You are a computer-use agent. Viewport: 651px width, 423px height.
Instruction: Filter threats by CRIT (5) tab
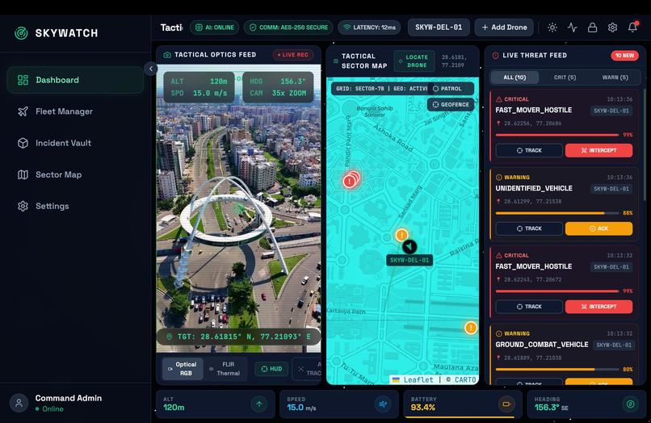[x=565, y=77]
